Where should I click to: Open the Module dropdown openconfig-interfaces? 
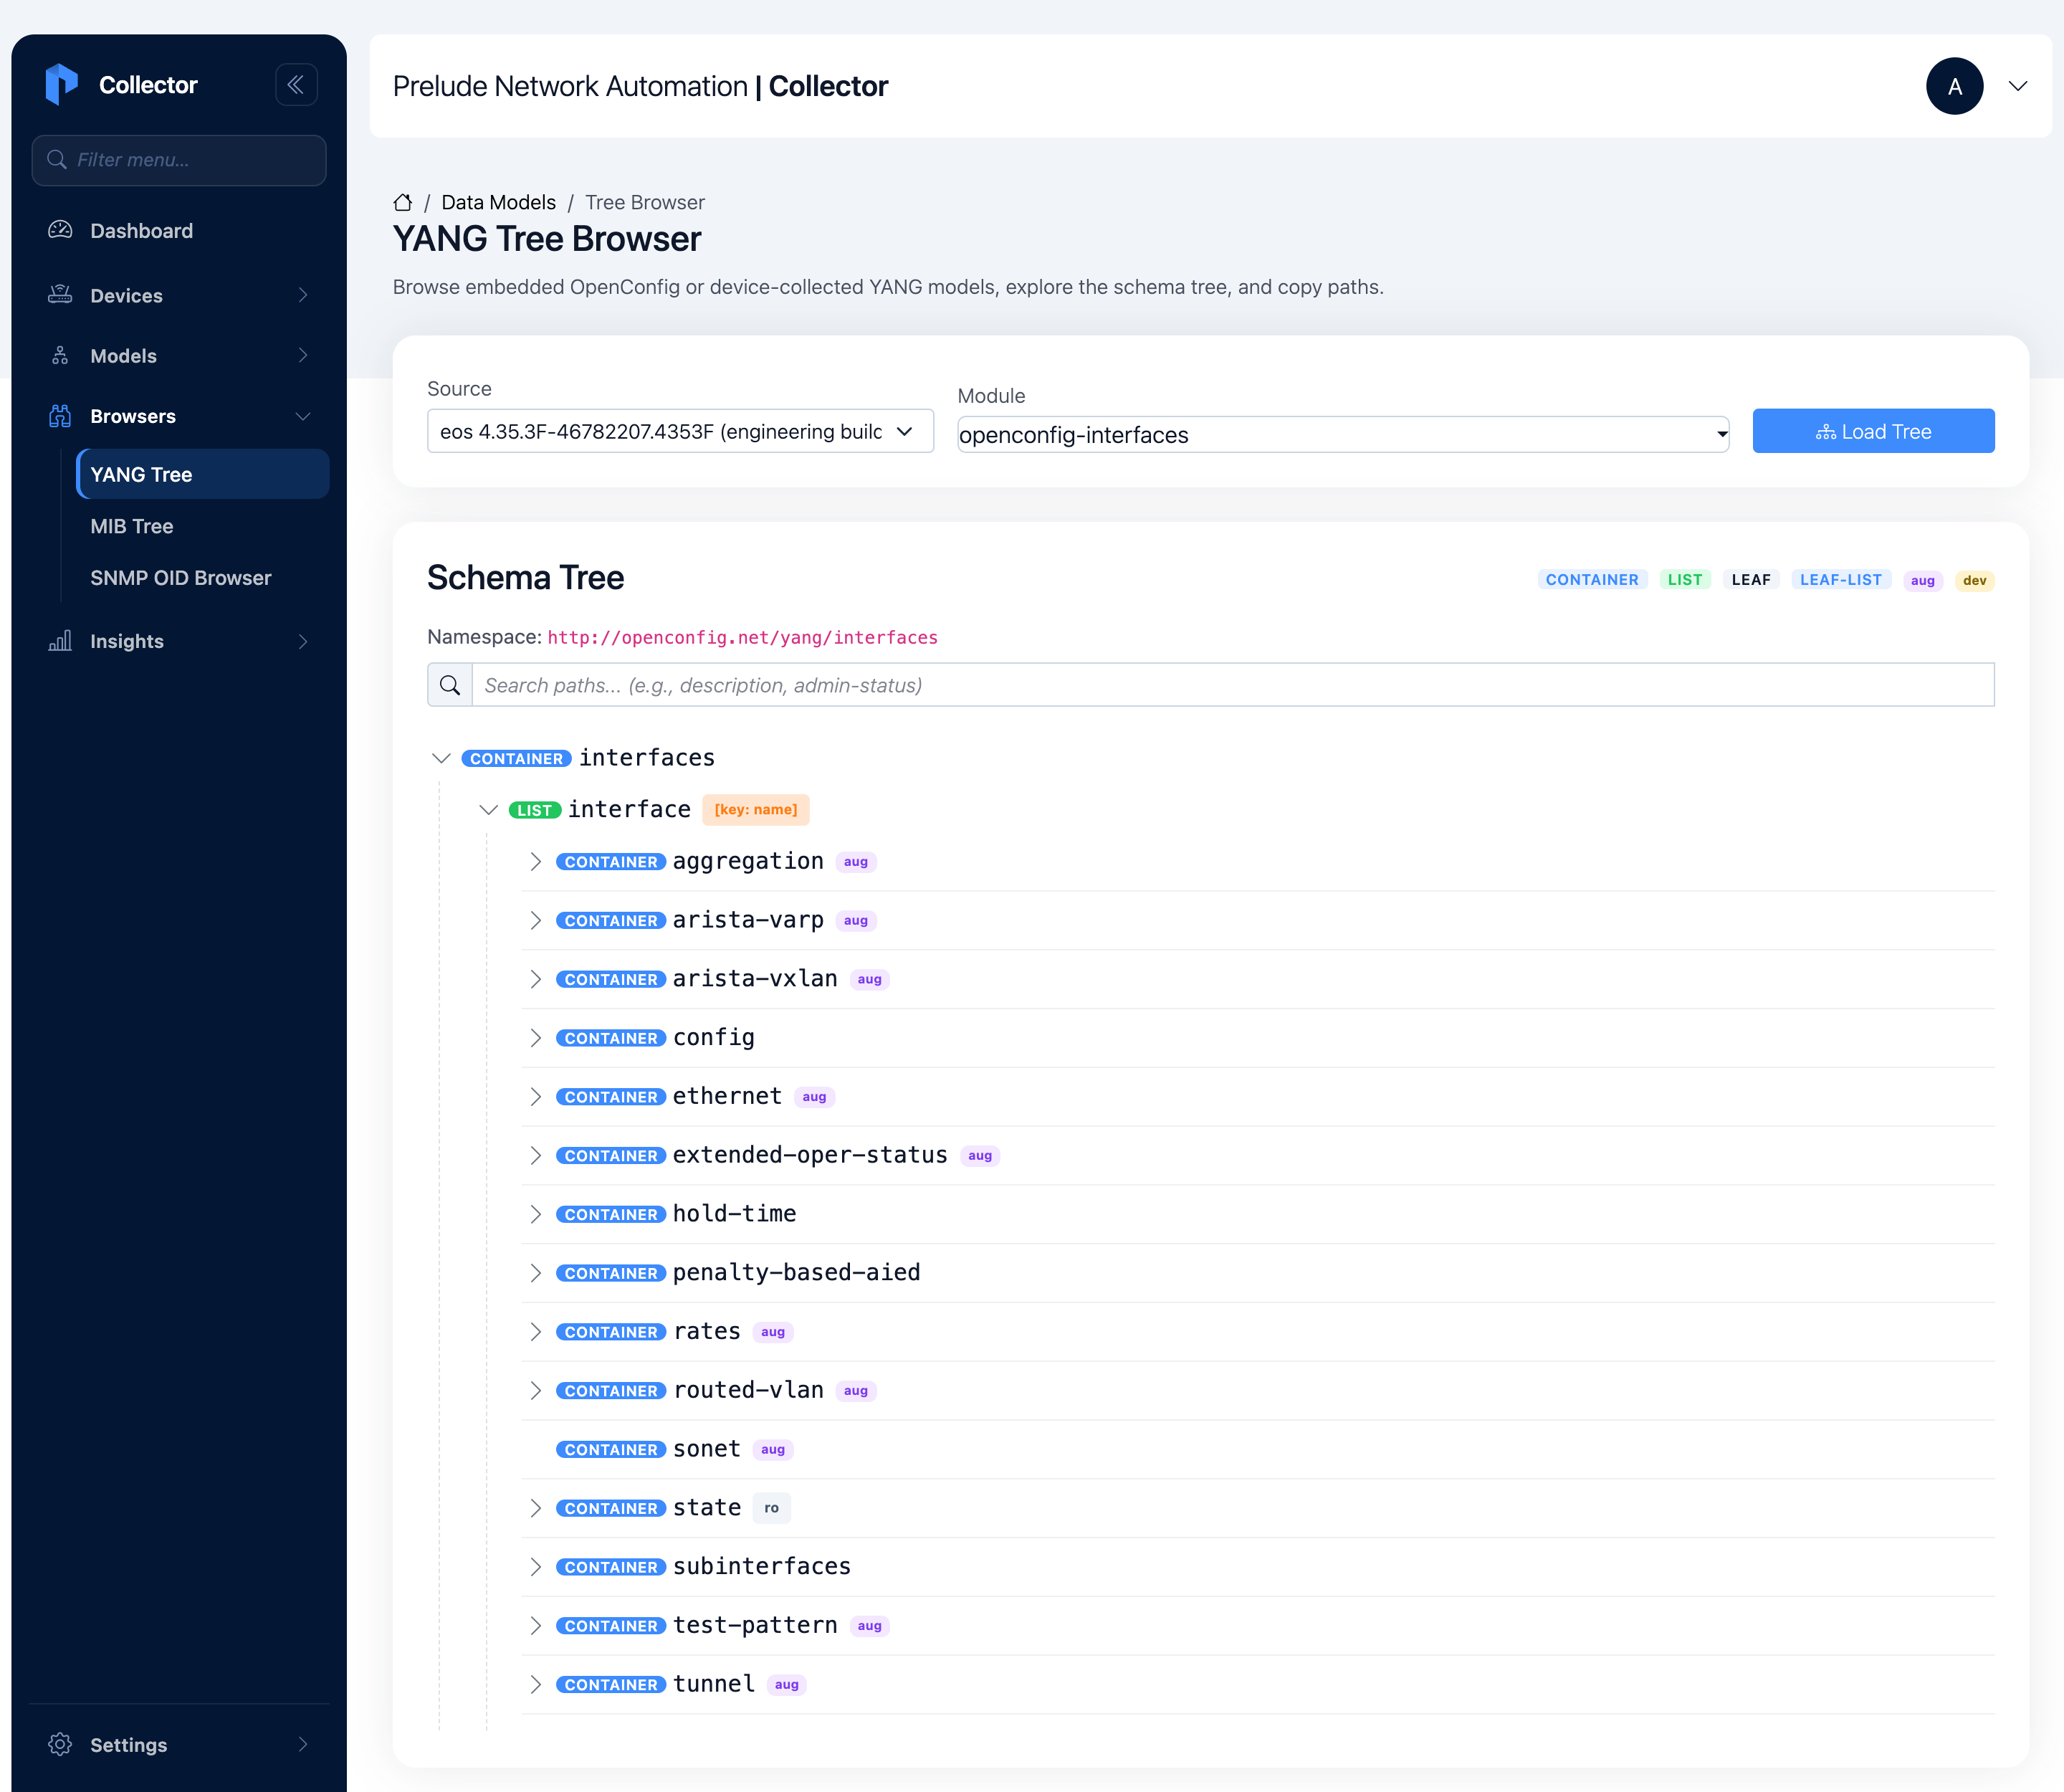1343,435
